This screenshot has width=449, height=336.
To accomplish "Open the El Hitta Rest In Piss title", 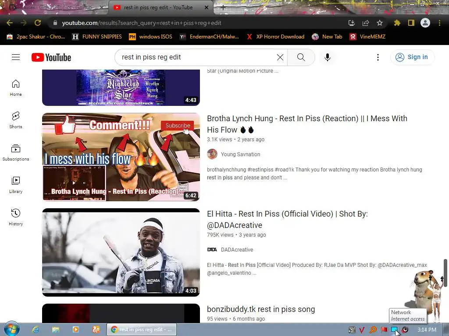I will pos(287,220).
